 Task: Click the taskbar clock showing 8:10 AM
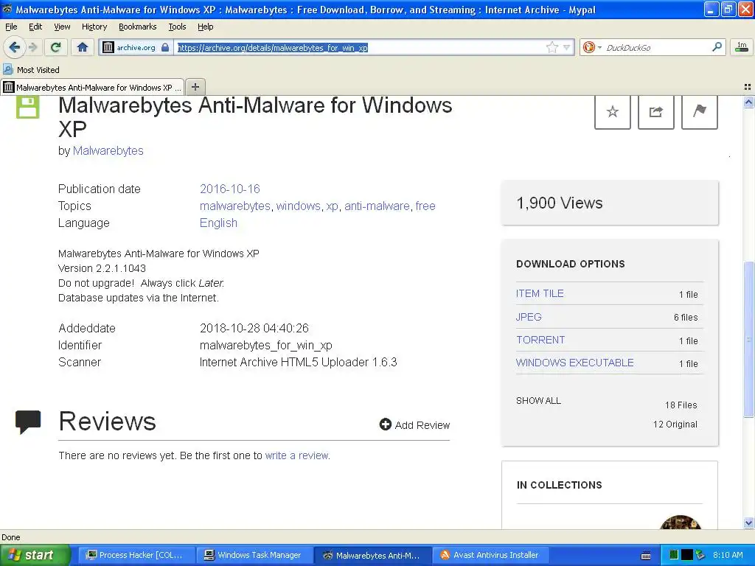(728, 555)
